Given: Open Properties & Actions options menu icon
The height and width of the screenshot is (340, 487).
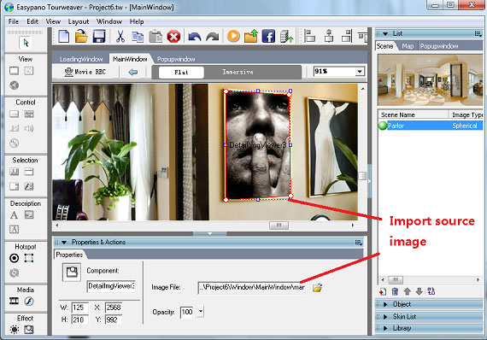Looking at the screenshot, I should click(359, 243).
